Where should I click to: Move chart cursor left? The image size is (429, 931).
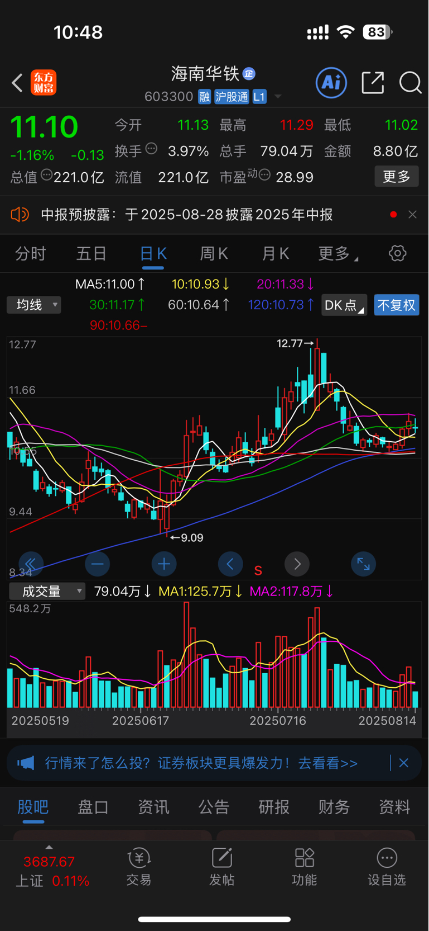pyautogui.click(x=230, y=564)
